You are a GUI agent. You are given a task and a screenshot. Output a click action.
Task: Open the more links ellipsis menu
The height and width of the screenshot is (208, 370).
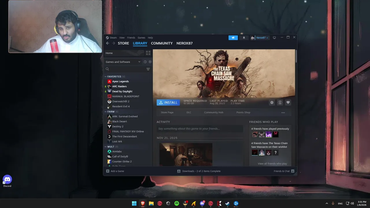(283, 113)
